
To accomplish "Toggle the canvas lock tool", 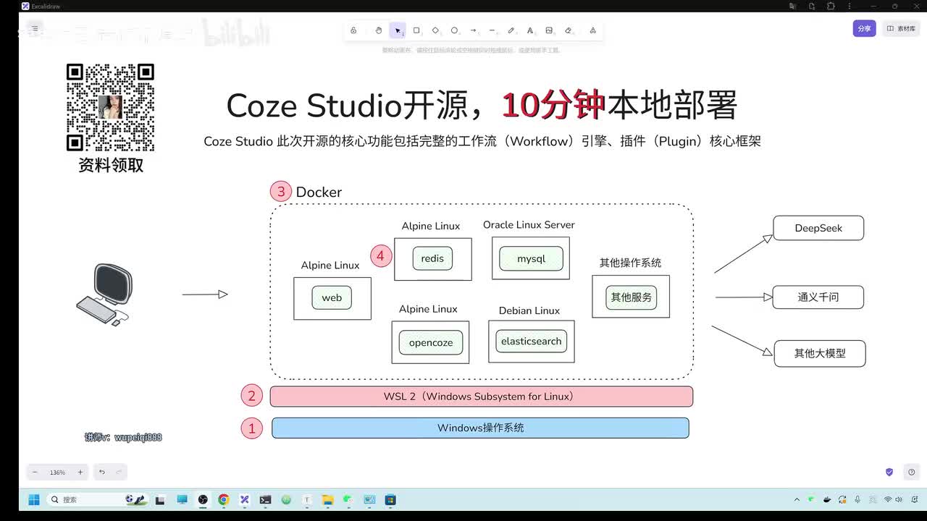I will point(353,30).
